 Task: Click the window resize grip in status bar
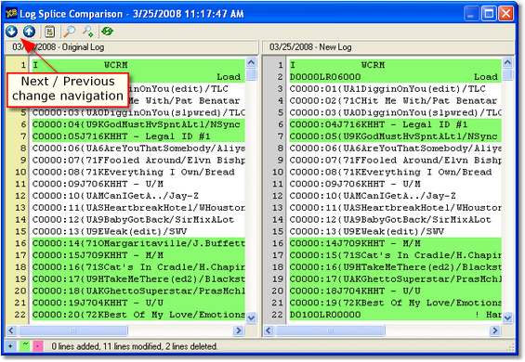[510, 347]
